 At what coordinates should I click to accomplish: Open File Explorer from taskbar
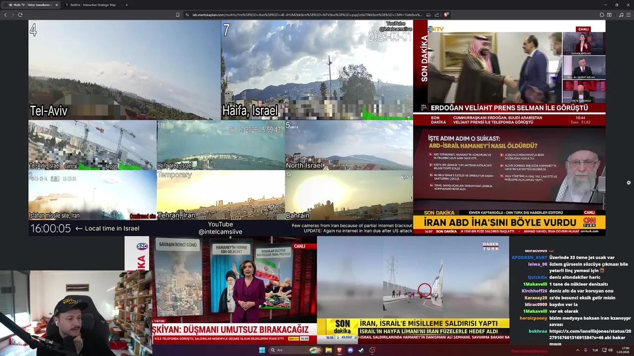(x=328, y=350)
